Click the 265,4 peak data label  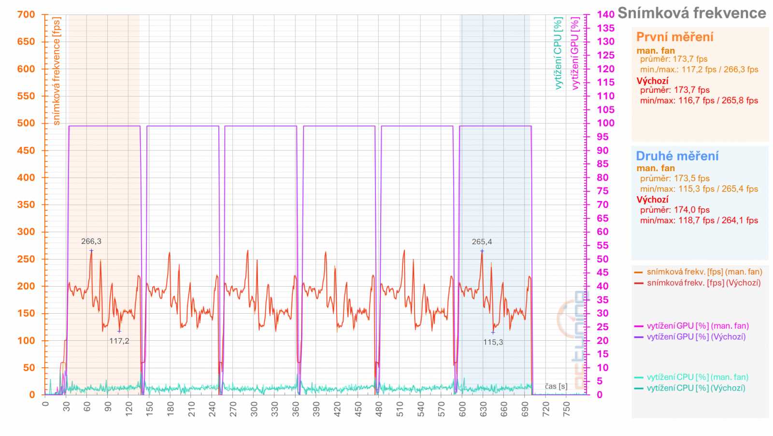point(482,242)
